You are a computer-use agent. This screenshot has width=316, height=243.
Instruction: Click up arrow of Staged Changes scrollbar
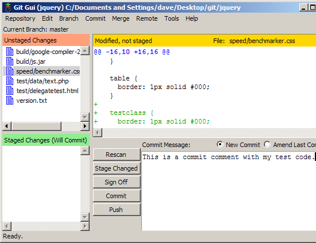click(85, 151)
